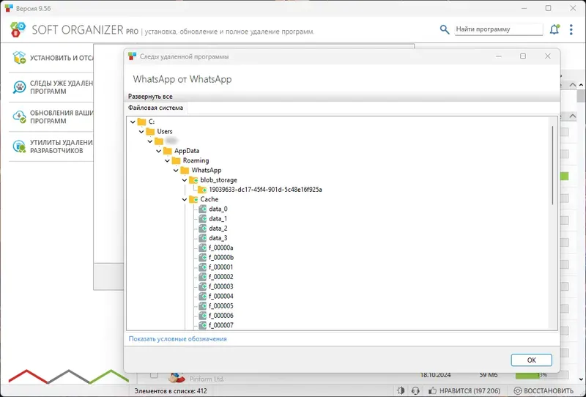The image size is (586, 397).
Task: Select the f_00000b file row
Action: [216, 257]
